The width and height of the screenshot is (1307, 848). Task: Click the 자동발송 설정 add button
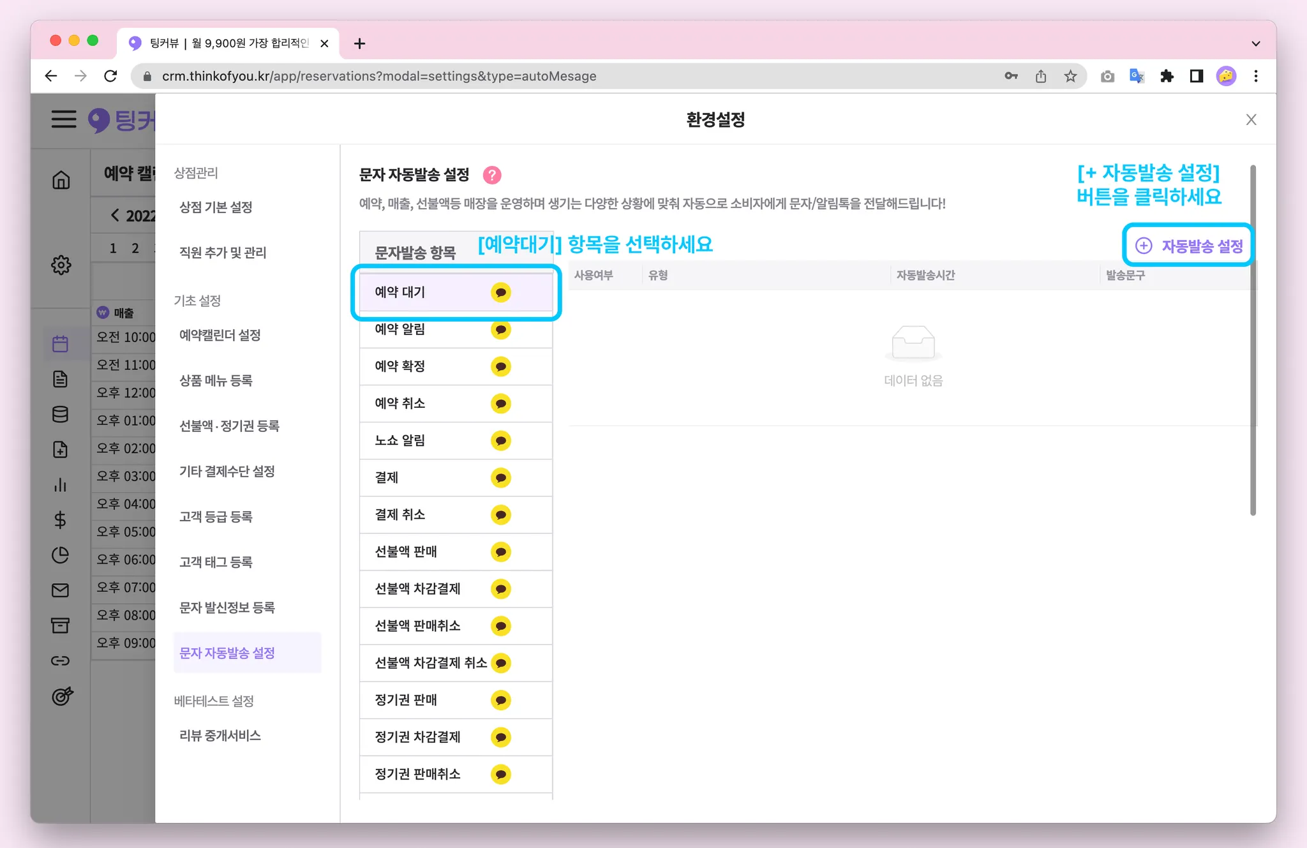click(1189, 246)
